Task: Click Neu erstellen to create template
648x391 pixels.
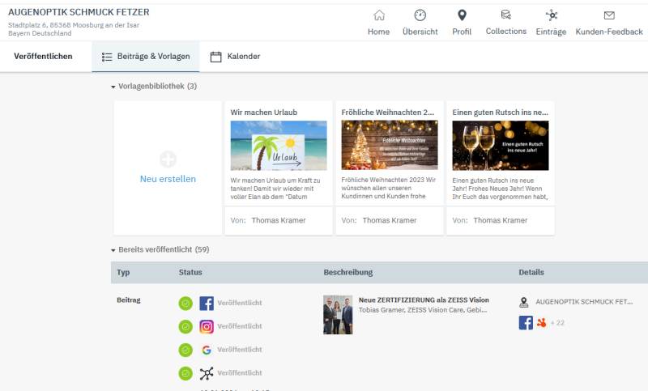Action: 168,168
